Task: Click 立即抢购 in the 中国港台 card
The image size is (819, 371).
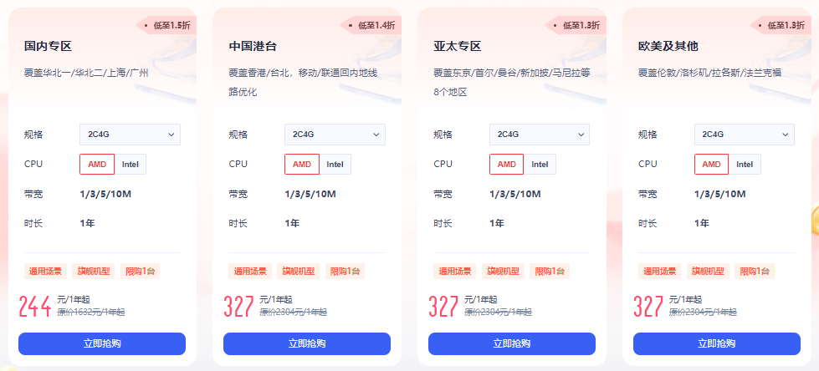Action: click(x=307, y=343)
